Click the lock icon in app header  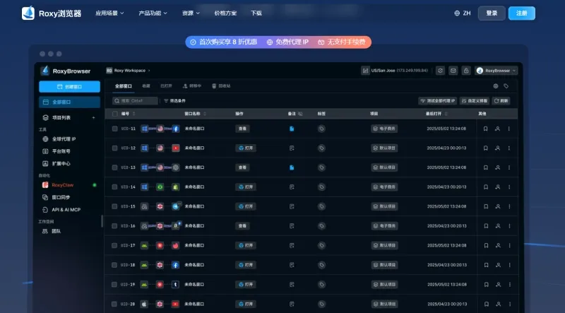(x=466, y=71)
